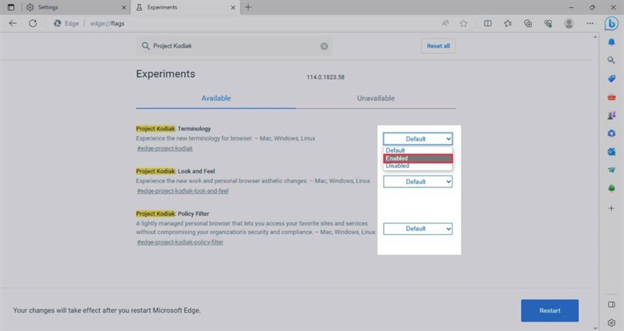Click 'Project Kodiak: Policy Filter' title
The height and width of the screenshot is (331, 624).
(x=172, y=214)
